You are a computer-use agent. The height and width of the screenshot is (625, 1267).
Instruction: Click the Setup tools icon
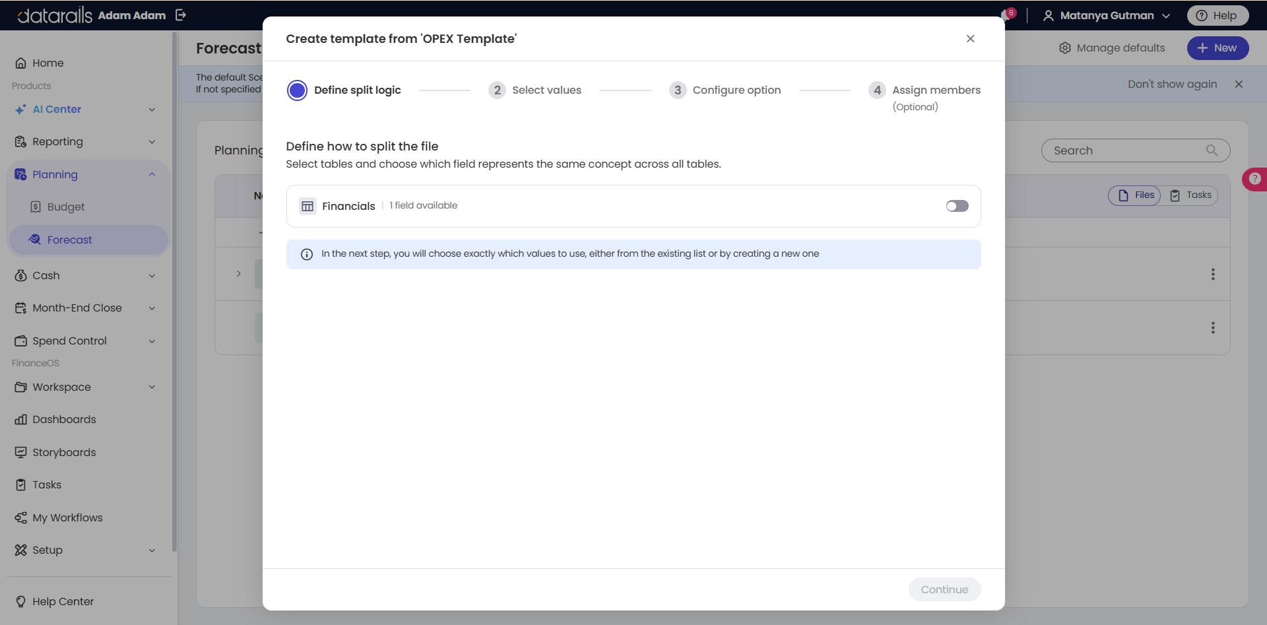click(21, 550)
